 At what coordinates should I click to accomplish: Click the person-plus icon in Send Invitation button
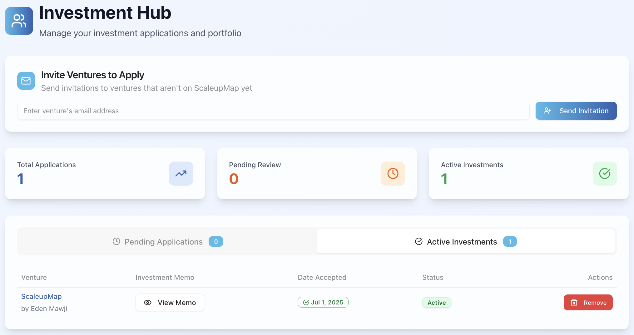coord(548,111)
